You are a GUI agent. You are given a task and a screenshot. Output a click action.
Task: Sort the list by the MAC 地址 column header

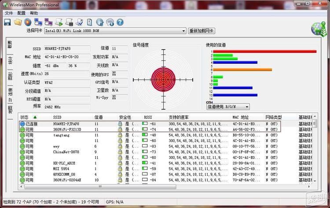pyautogui.click(x=247, y=117)
